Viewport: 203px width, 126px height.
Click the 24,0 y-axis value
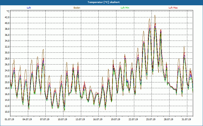[7, 71]
